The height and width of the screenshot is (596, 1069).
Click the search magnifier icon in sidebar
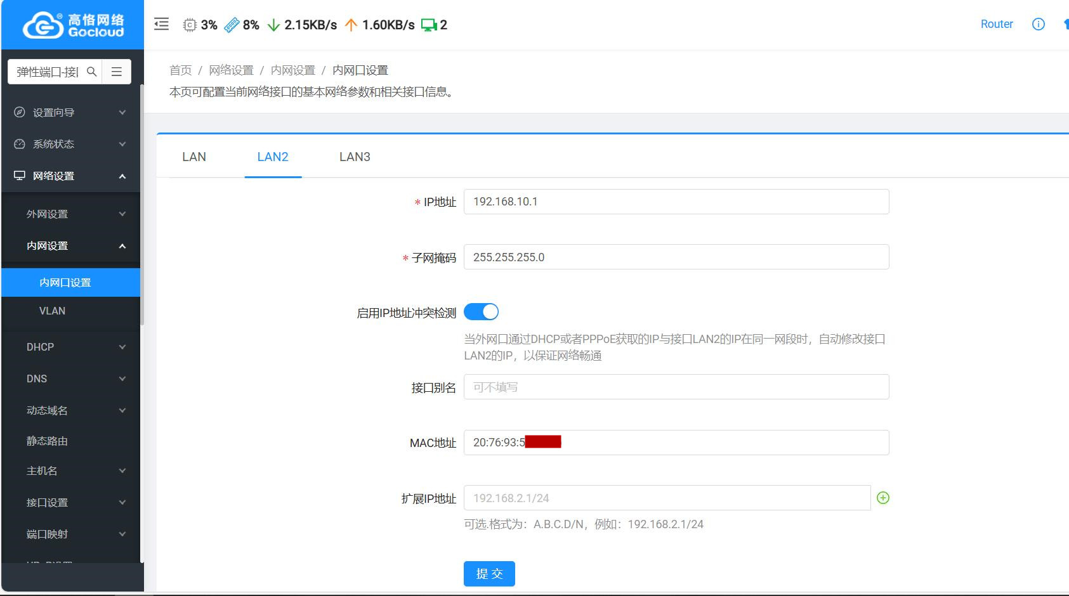pyautogui.click(x=92, y=72)
